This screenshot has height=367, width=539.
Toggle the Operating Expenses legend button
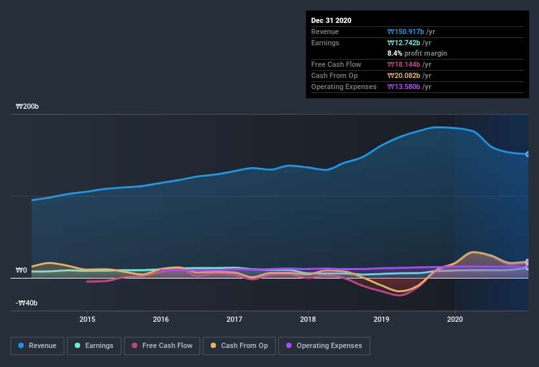pos(324,346)
